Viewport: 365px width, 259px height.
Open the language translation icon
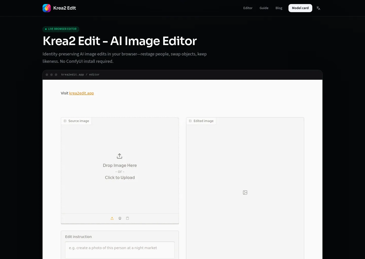(318, 8)
